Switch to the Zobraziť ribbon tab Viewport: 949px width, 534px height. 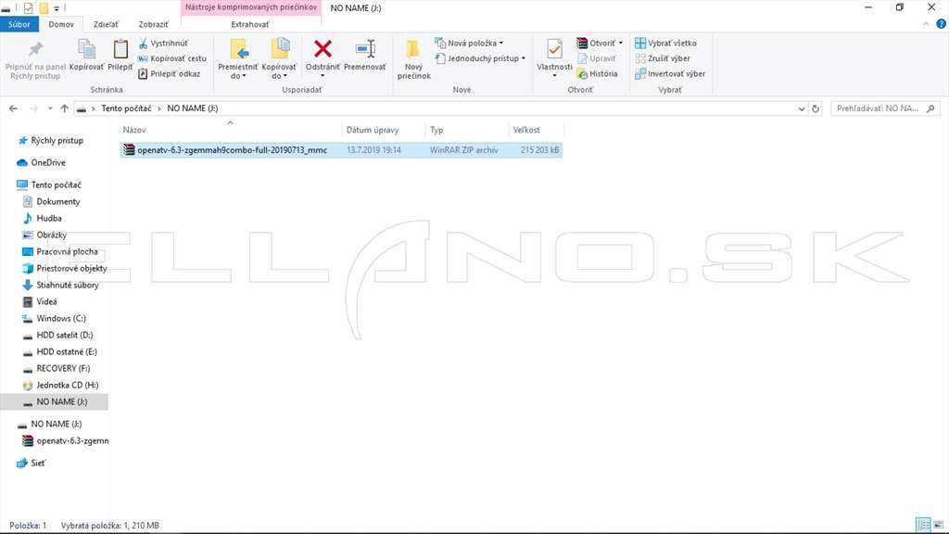point(153,24)
